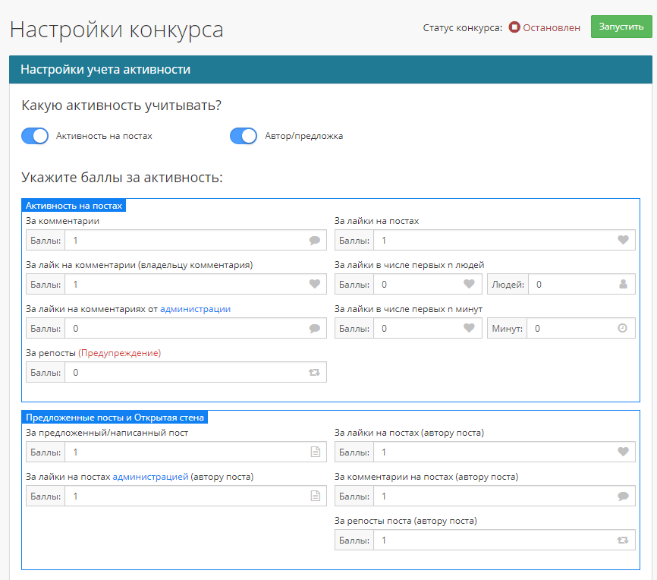Click retweet icon in За репосты (Предупреждение) field
657x580 pixels.
[314, 373]
